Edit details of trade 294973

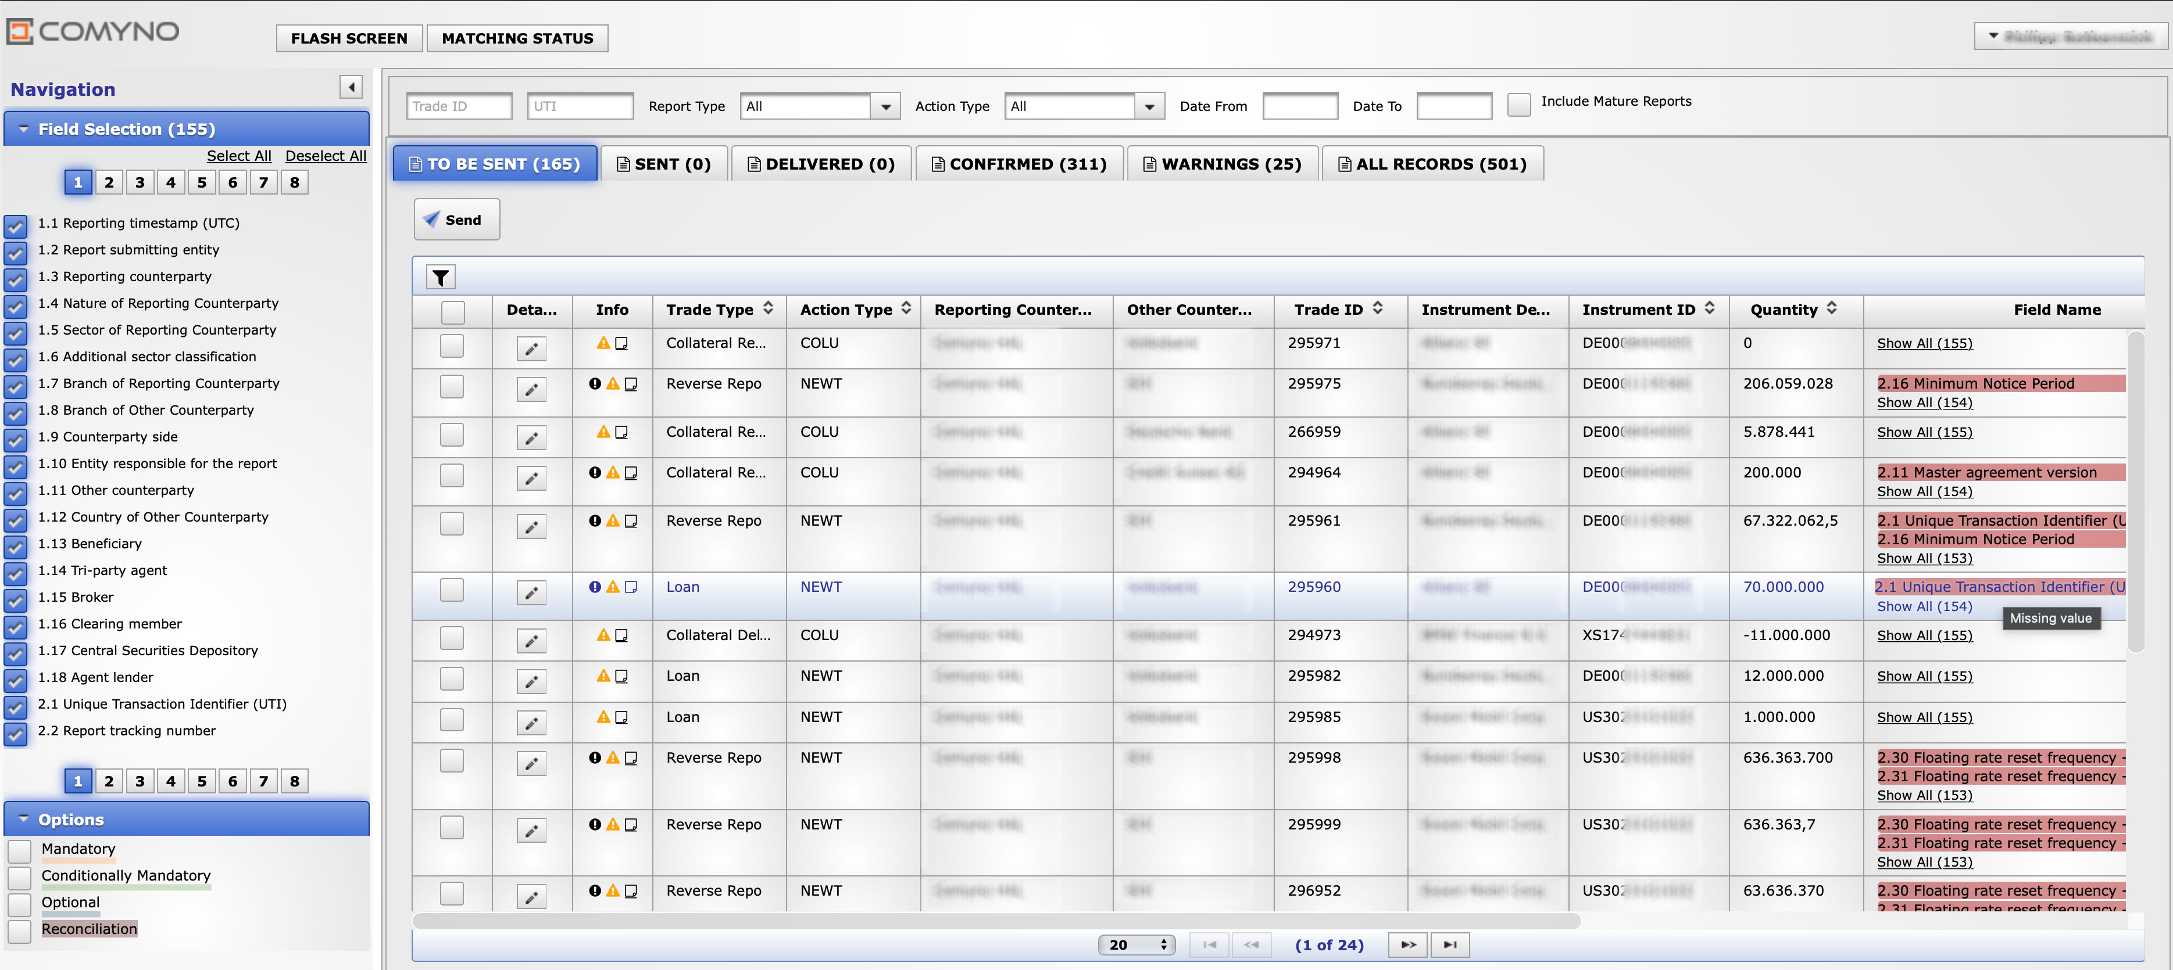pyautogui.click(x=531, y=641)
